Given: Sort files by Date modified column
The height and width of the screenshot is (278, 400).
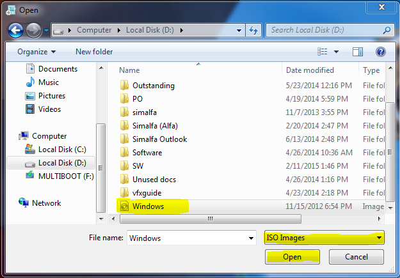Looking at the screenshot, I should click(x=310, y=70).
